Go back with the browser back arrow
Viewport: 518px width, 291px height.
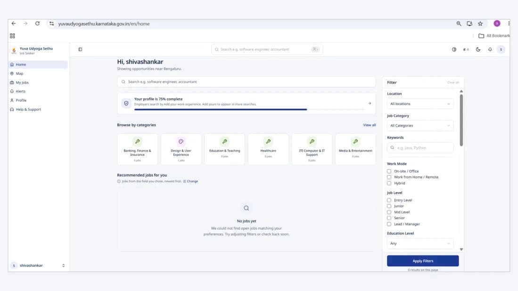tap(14, 24)
